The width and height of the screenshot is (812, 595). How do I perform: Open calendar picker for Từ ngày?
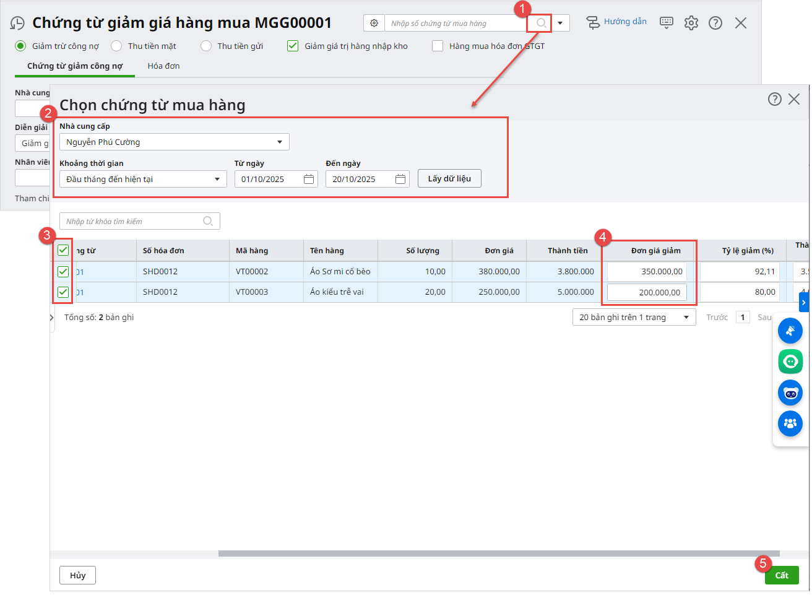(x=309, y=179)
